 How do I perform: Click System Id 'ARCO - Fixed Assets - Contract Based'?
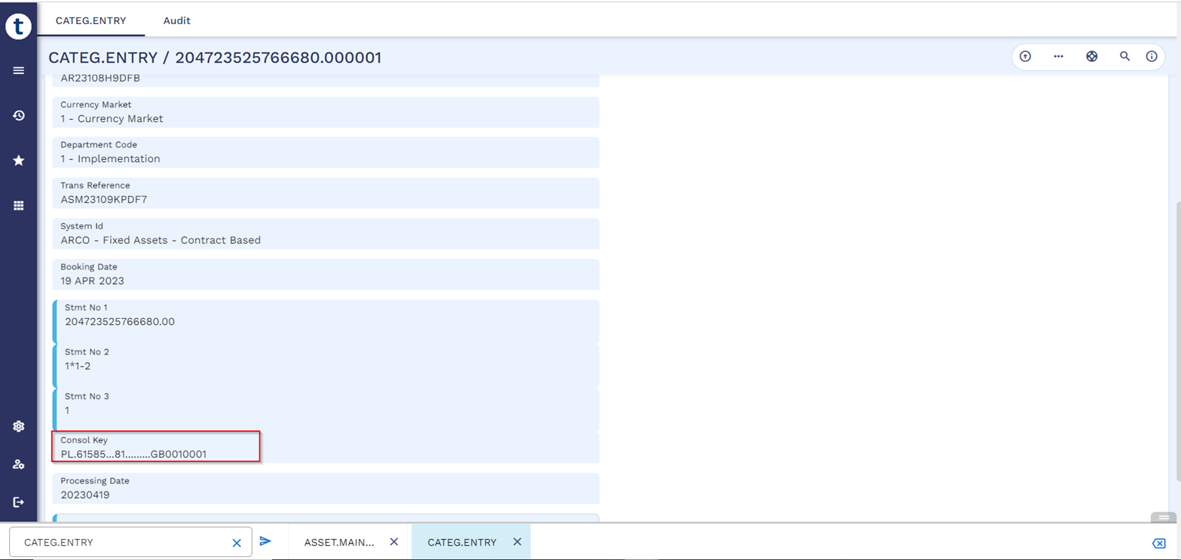(161, 240)
